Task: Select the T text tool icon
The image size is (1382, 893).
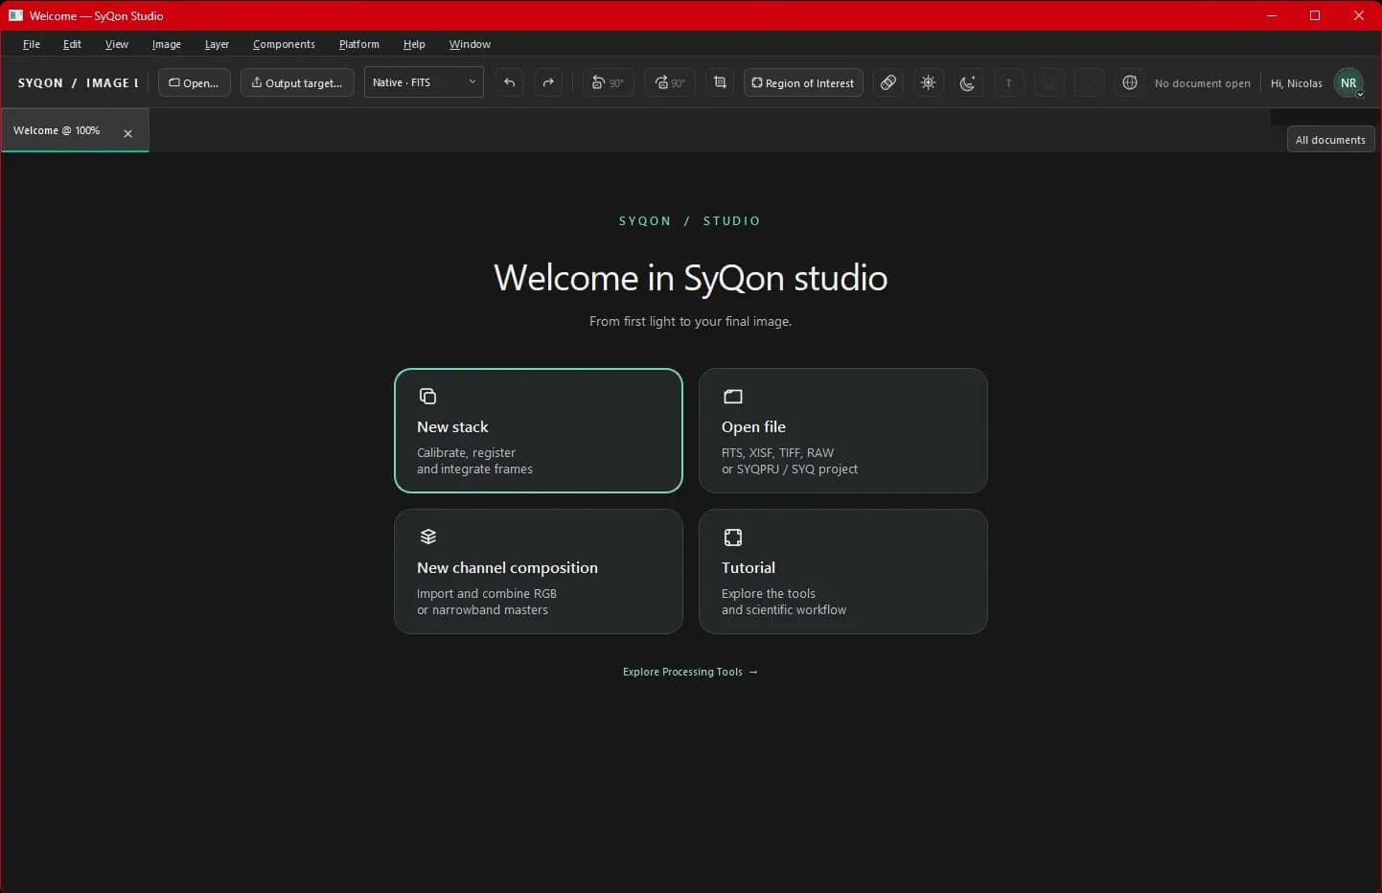Action: tap(1008, 82)
